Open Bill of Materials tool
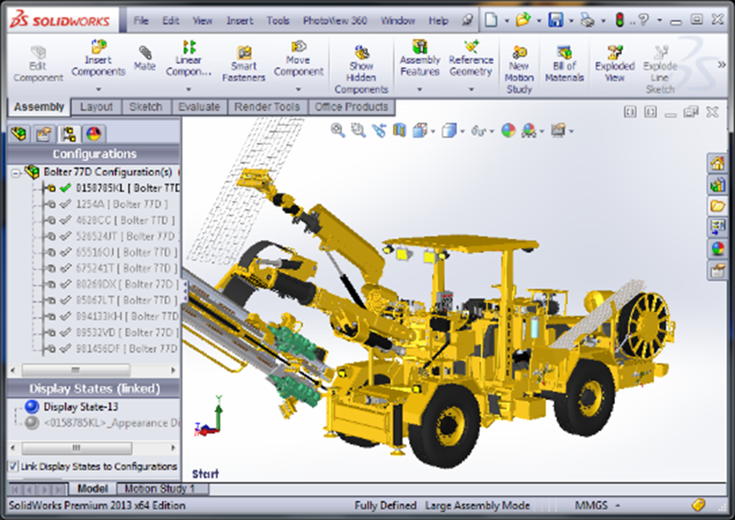 564,64
